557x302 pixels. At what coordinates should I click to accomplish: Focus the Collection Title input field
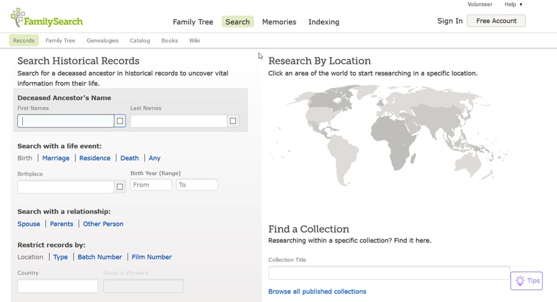[x=389, y=273]
